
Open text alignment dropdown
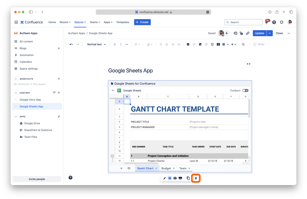pos(137,44)
